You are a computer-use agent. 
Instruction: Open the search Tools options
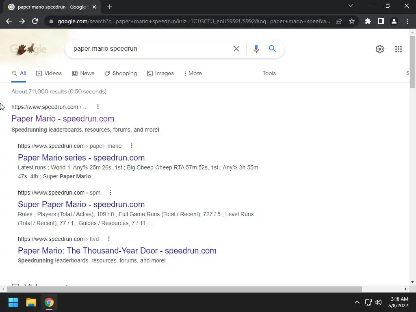[269, 74]
